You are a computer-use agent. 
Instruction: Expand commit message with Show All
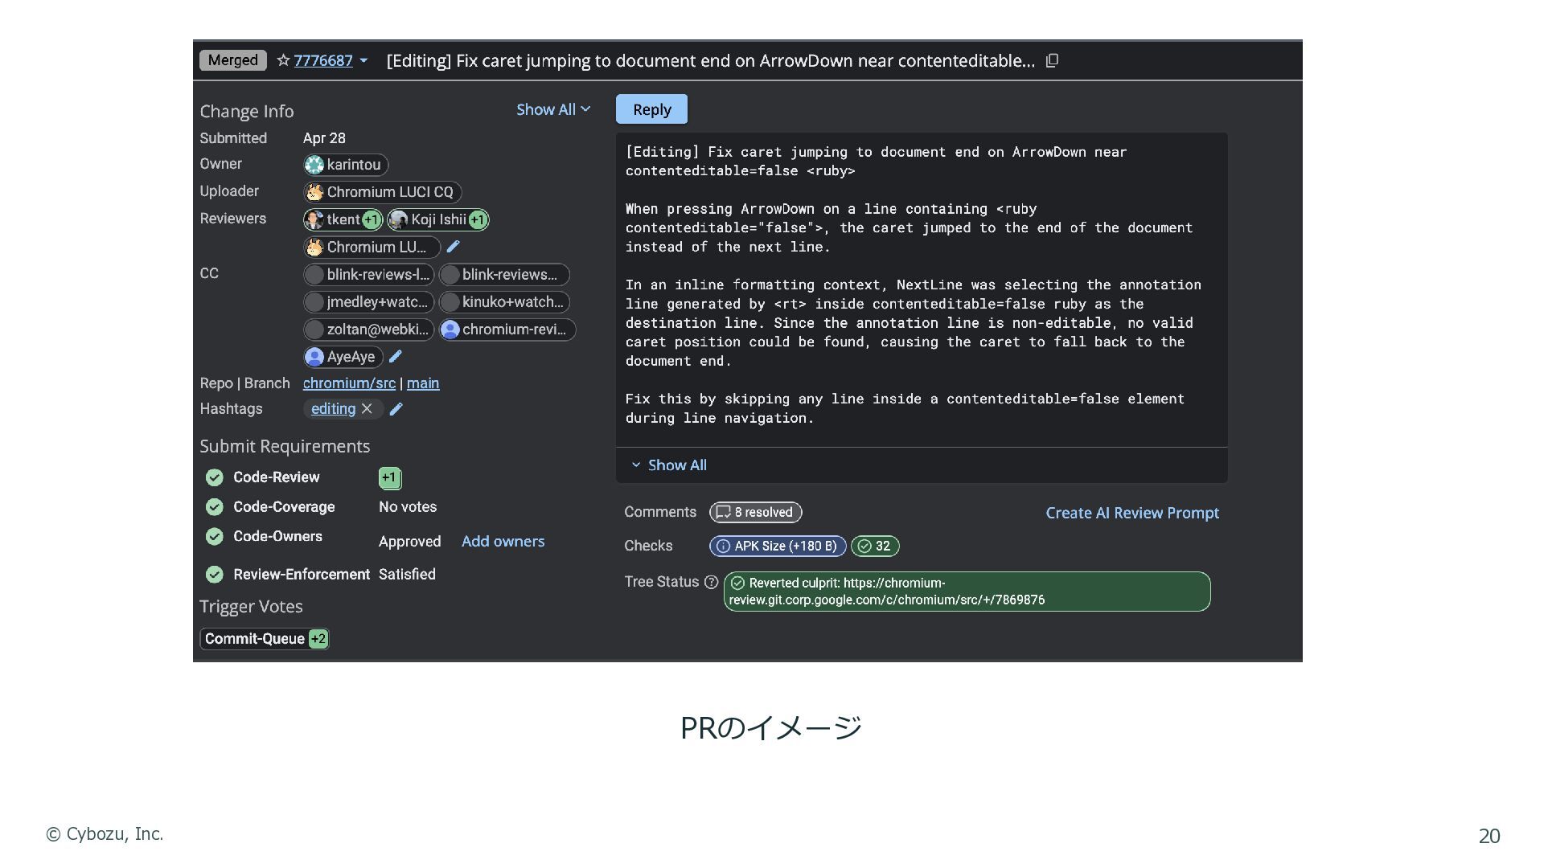coord(669,465)
